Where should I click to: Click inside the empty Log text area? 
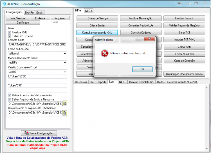(140, 118)
